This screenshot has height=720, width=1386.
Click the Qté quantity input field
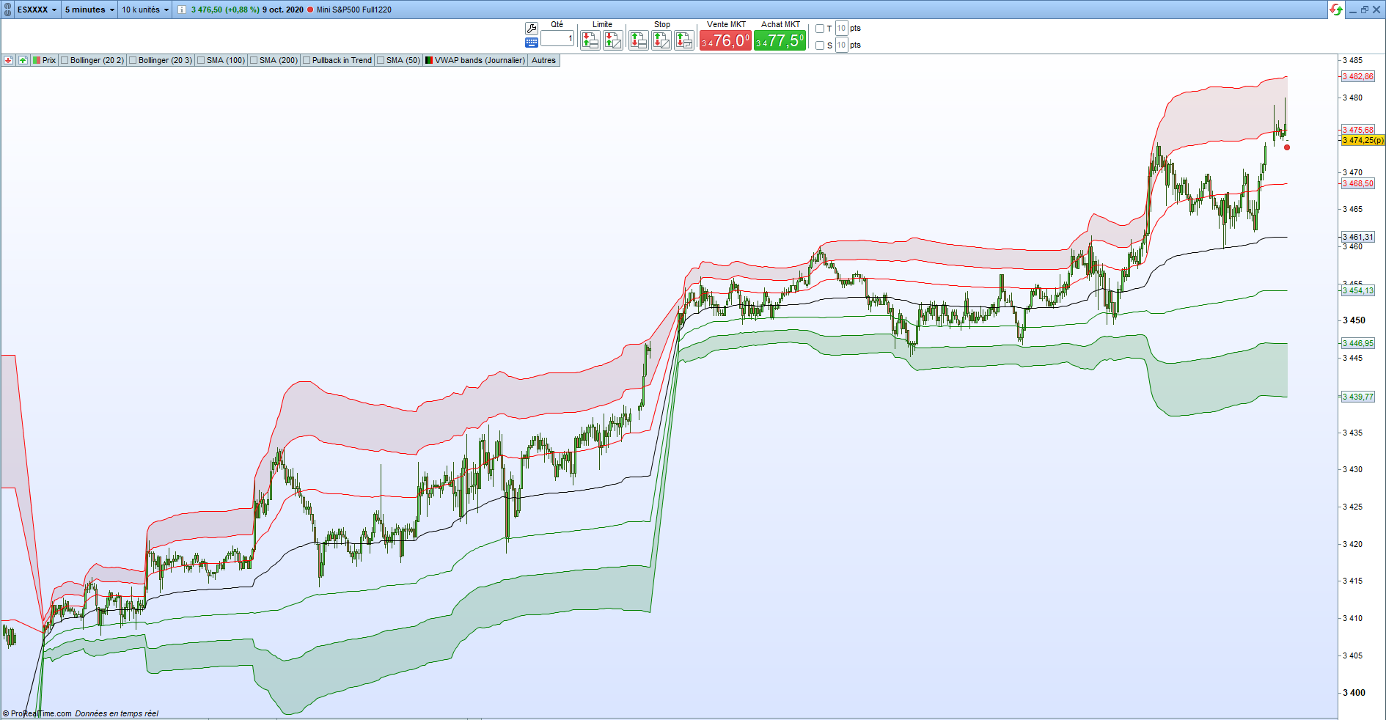tap(557, 38)
